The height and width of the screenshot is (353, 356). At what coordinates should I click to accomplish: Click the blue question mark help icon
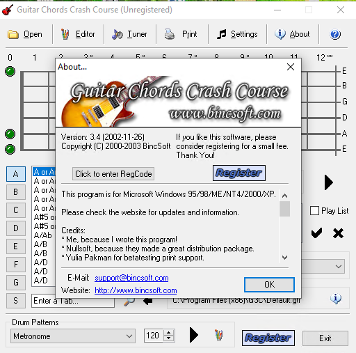335,34
